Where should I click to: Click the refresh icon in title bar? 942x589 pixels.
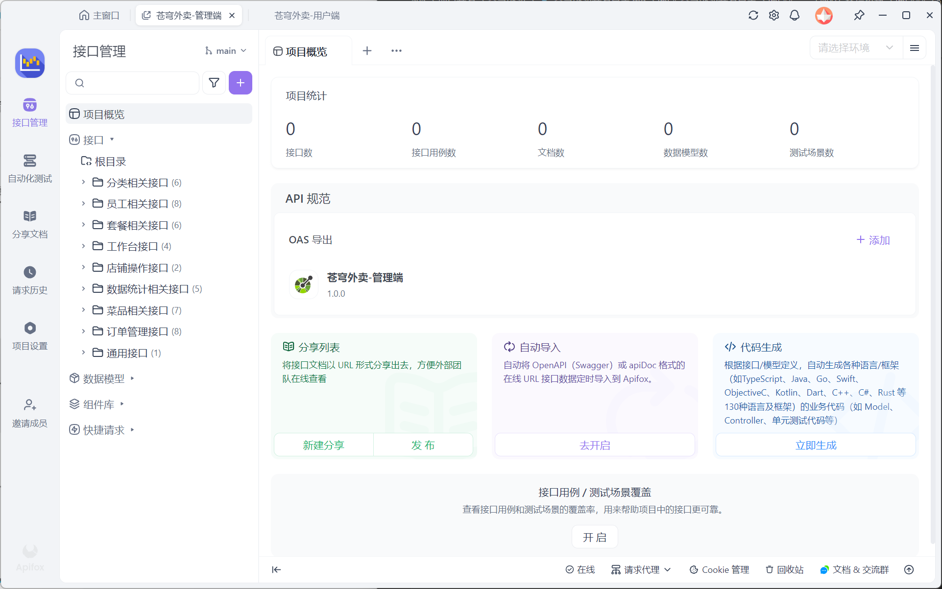(753, 16)
